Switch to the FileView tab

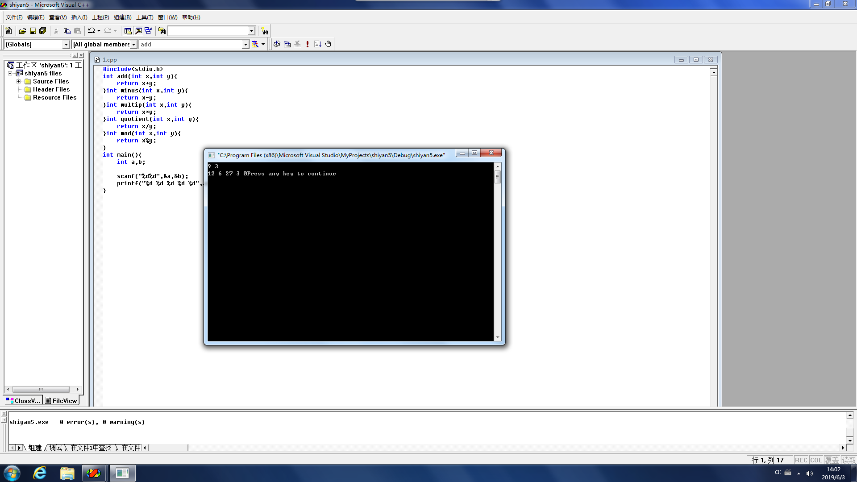[62, 401]
